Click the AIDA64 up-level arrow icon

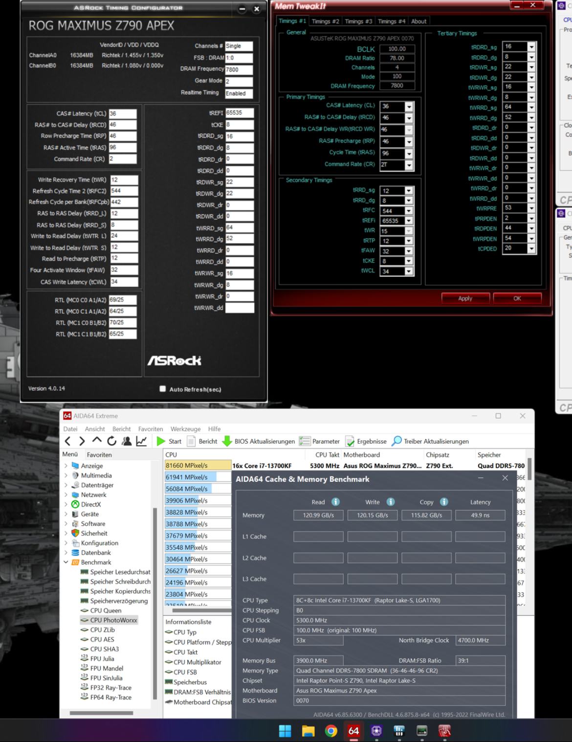click(97, 441)
